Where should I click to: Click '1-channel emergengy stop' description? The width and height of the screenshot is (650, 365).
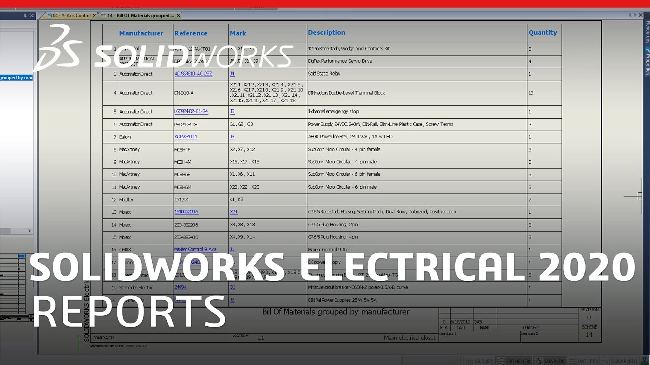point(333,112)
